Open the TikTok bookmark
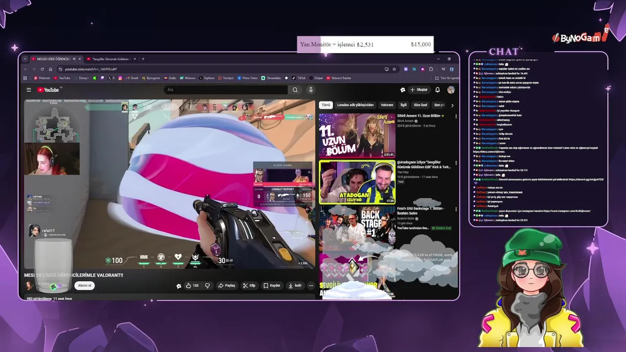 click(x=298, y=78)
